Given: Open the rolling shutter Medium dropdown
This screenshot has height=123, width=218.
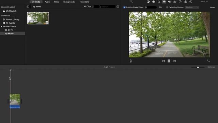Looking at the screenshot, I should pos(192,7).
